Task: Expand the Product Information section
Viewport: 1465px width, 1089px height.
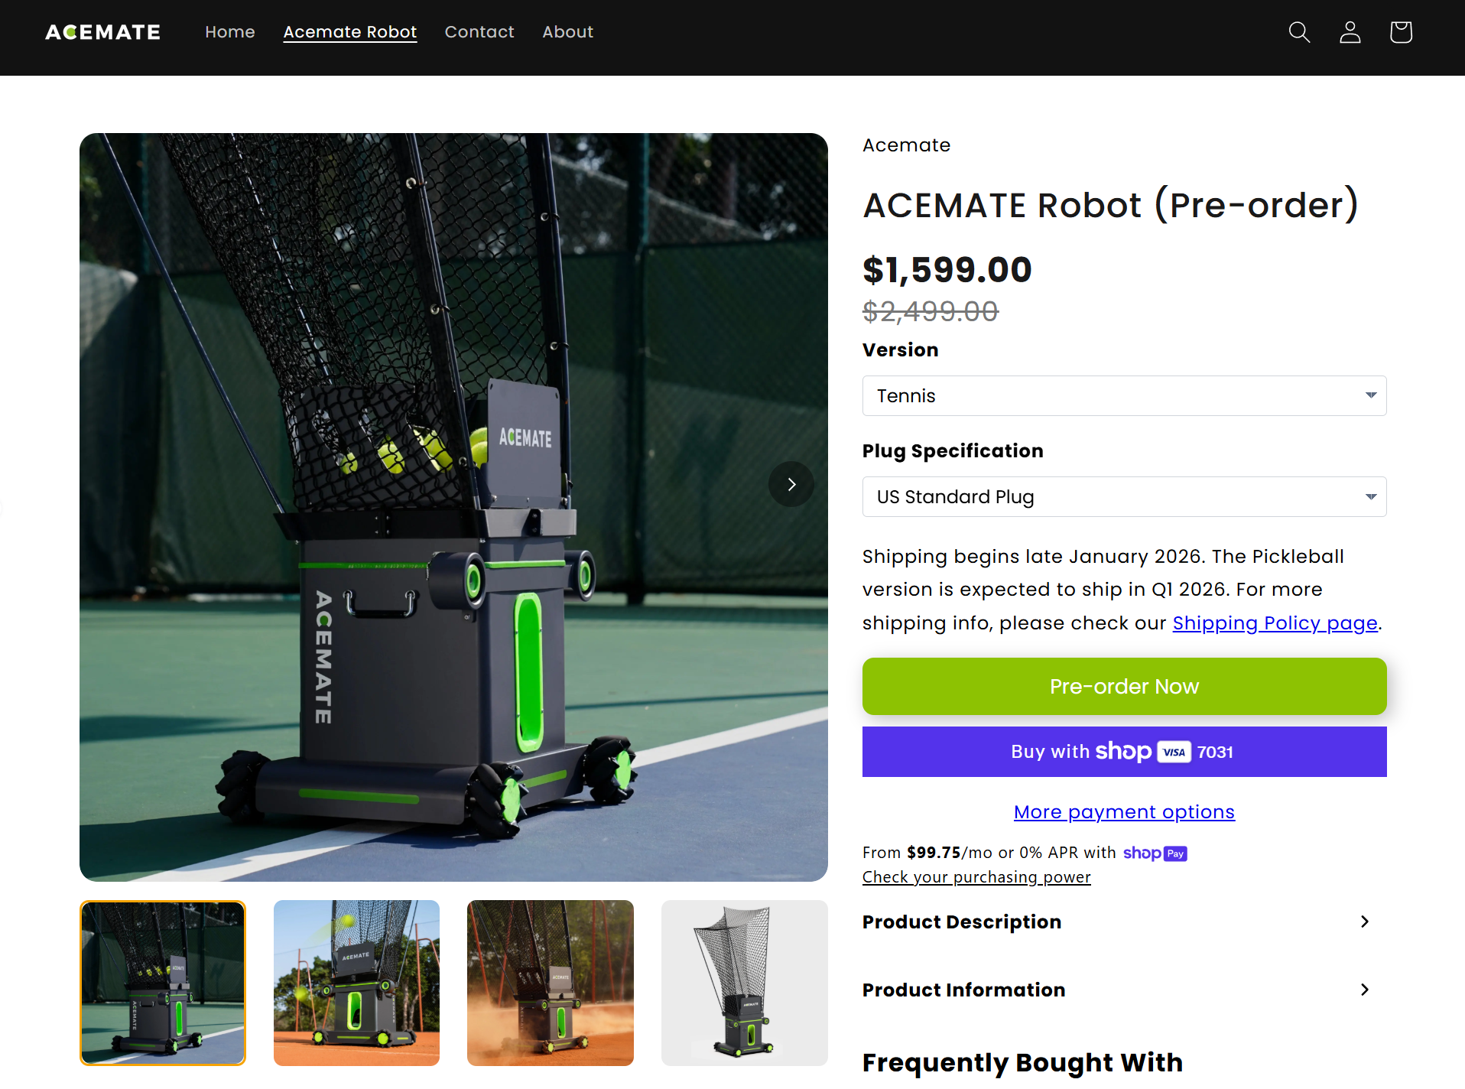Action: [x=1116, y=990]
